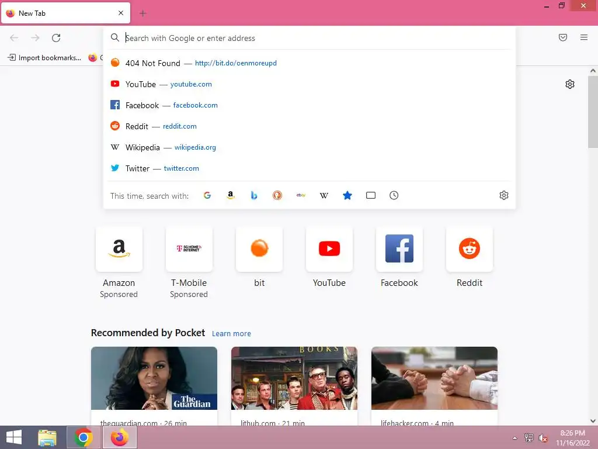Click the scrollbar down arrow

pos(593,421)
